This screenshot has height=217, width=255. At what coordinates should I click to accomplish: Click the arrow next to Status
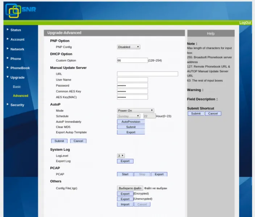[8, 29]
